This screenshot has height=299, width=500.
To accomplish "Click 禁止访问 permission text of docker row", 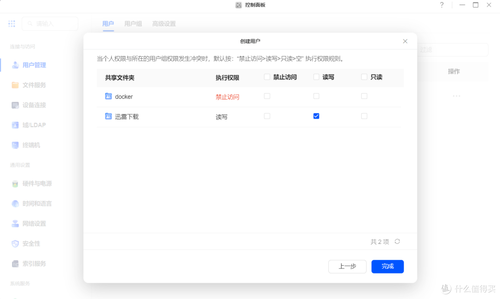I will point(227,97).
